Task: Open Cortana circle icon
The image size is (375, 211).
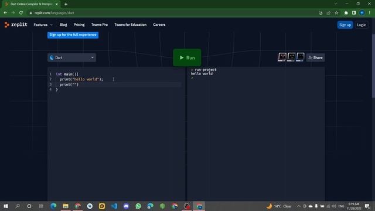Action: (29, 206)
